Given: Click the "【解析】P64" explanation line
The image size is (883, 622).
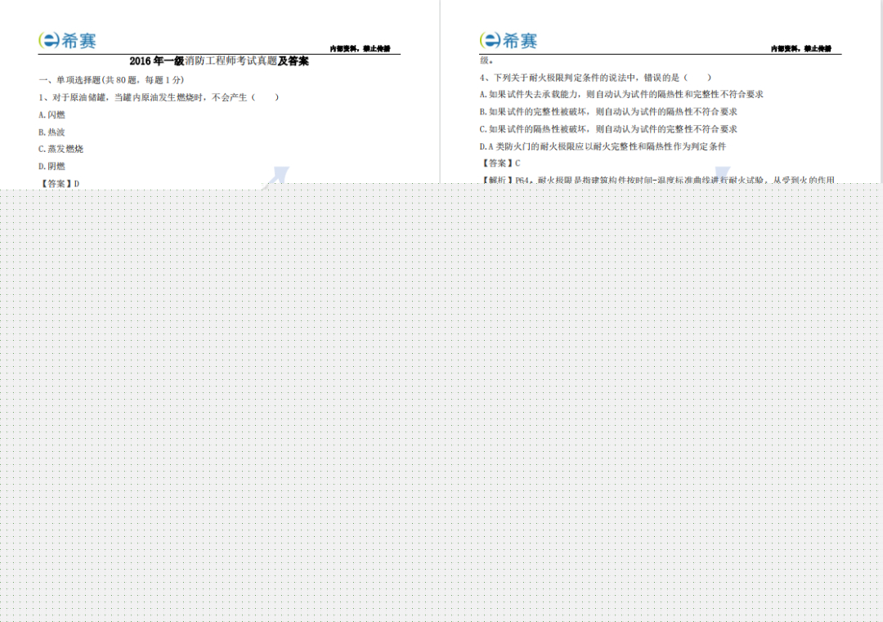Looking at the screenshot, I should 657,180.
